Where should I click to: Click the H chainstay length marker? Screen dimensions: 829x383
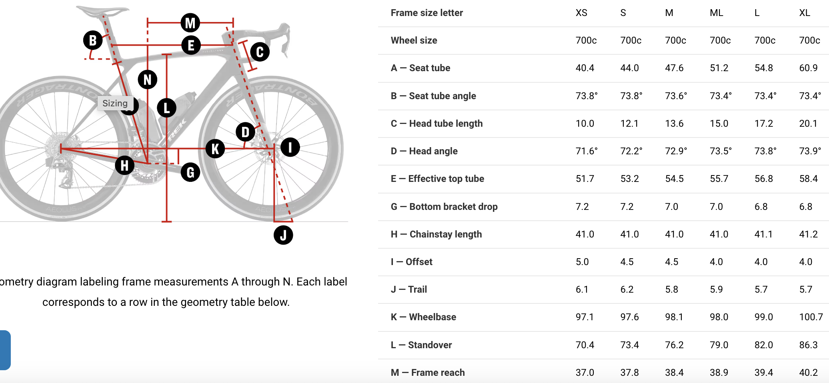tap(125, 165)
